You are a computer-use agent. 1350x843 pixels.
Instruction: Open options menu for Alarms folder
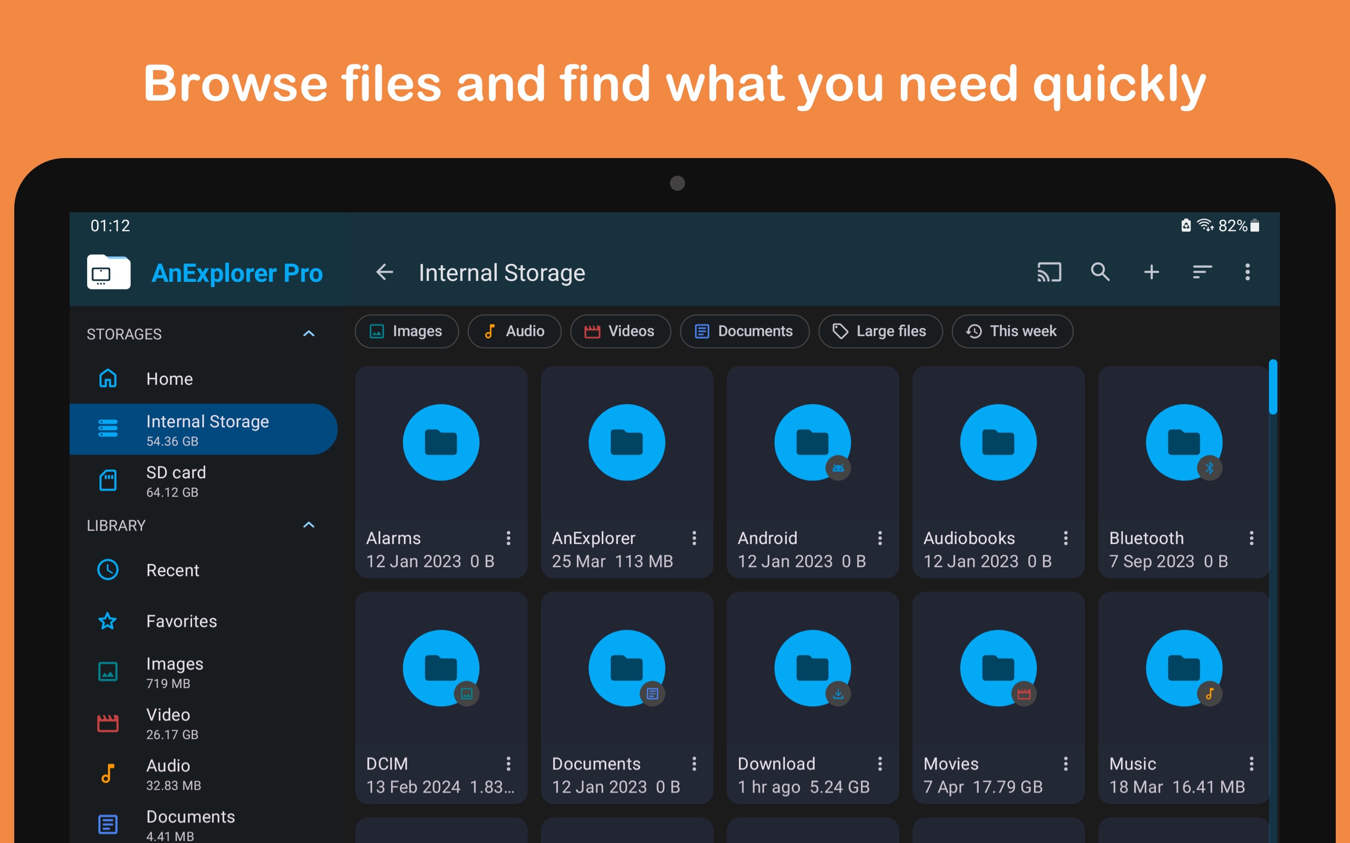pos(508,538)
